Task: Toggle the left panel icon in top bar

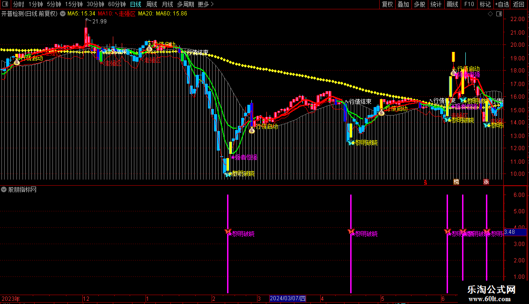Action: [5, 4]
